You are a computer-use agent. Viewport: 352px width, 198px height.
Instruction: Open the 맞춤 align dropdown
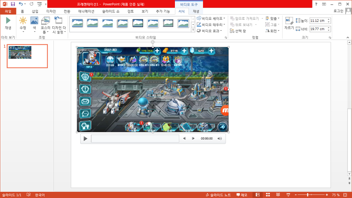tap(272, 18)
